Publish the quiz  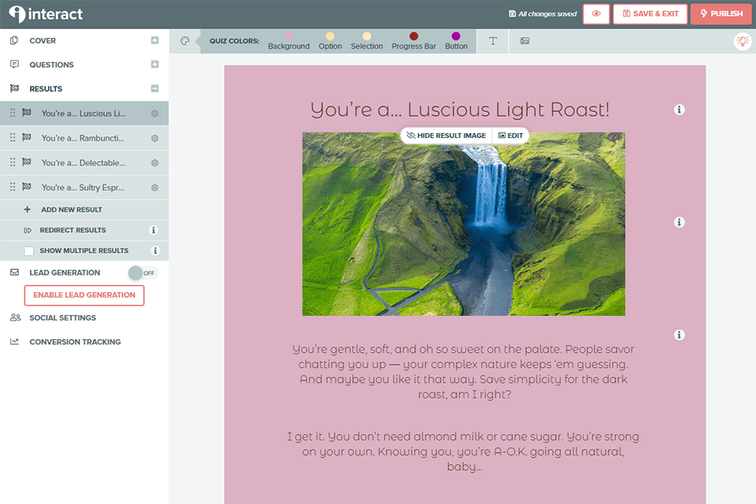click(x=721, y=14)
